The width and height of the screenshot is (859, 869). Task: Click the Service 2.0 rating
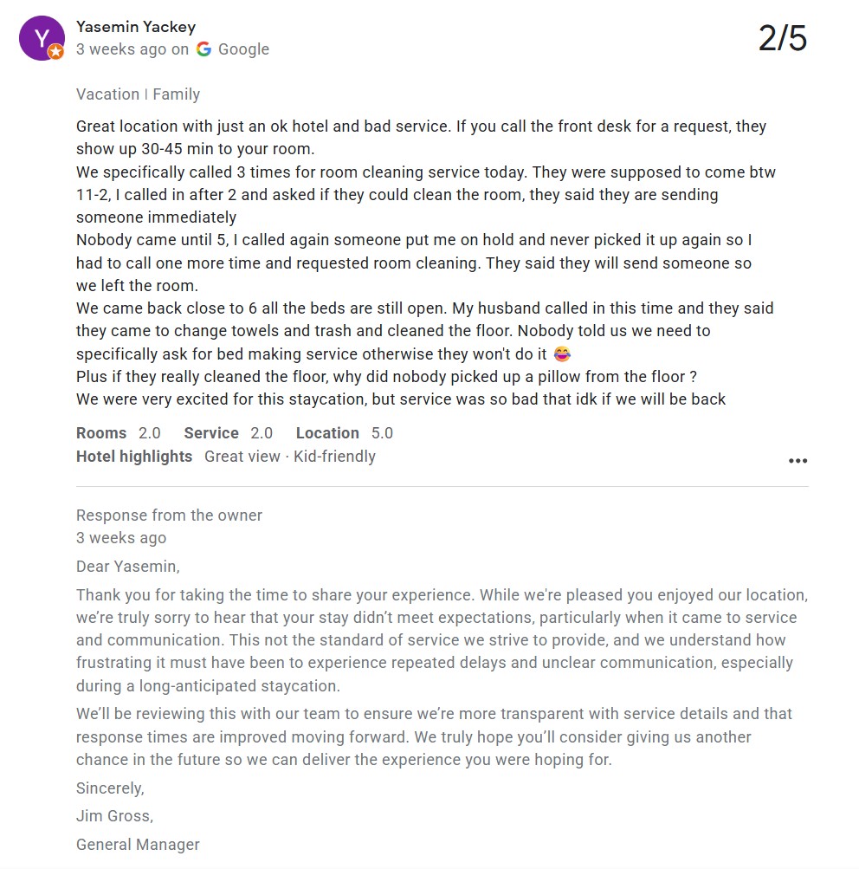229,433
